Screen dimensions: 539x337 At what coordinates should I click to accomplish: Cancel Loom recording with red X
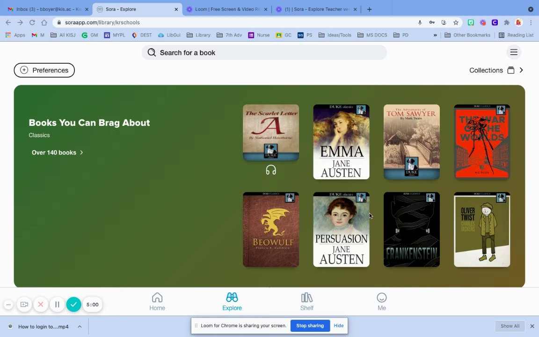point(41,304)
